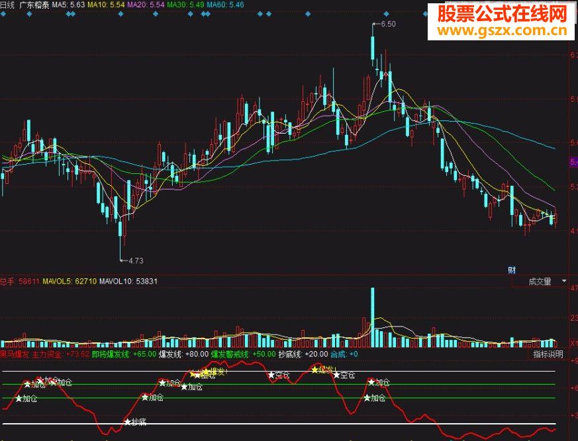Viewport: 578px width, 441px height.
Task: Click the 即将爆发线: +65.00 label
Action: pyautogui.click(x=124, y=354)
